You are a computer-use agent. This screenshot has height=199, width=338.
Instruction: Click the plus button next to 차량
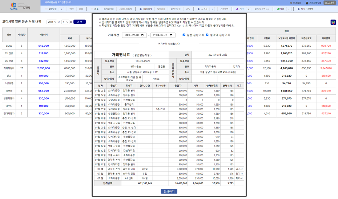pyautogui.click(x=289, y=9)
